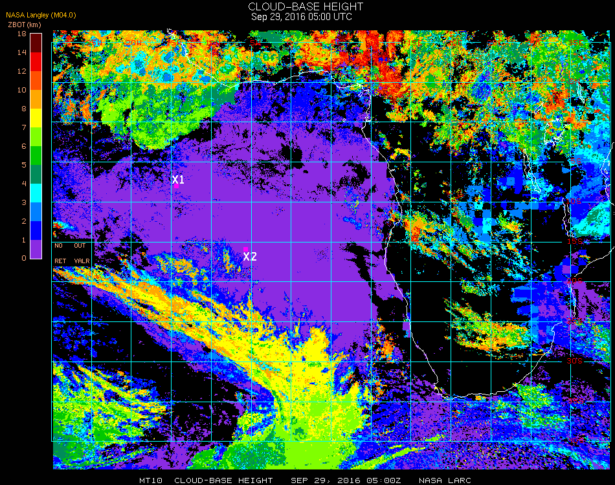The width and height of the screenshot is (615, 485).
Task: Click the 'Sep 29, 2016 05:00 UTC' timestamp
Action: pyautogui.click(x=302, y=17)
